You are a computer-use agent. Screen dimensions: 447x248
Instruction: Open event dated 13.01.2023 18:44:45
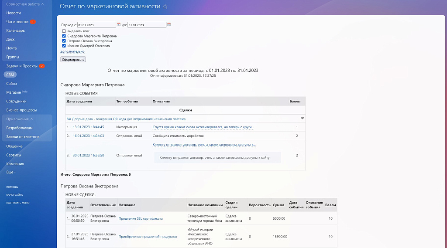point(88,127)
